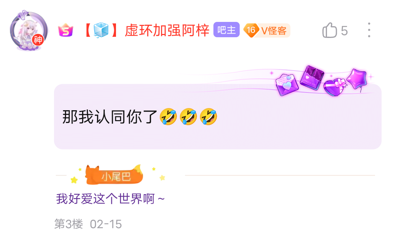Tap the 第3楼 floor label
394x235 pixels.
[x=69, y=224]
